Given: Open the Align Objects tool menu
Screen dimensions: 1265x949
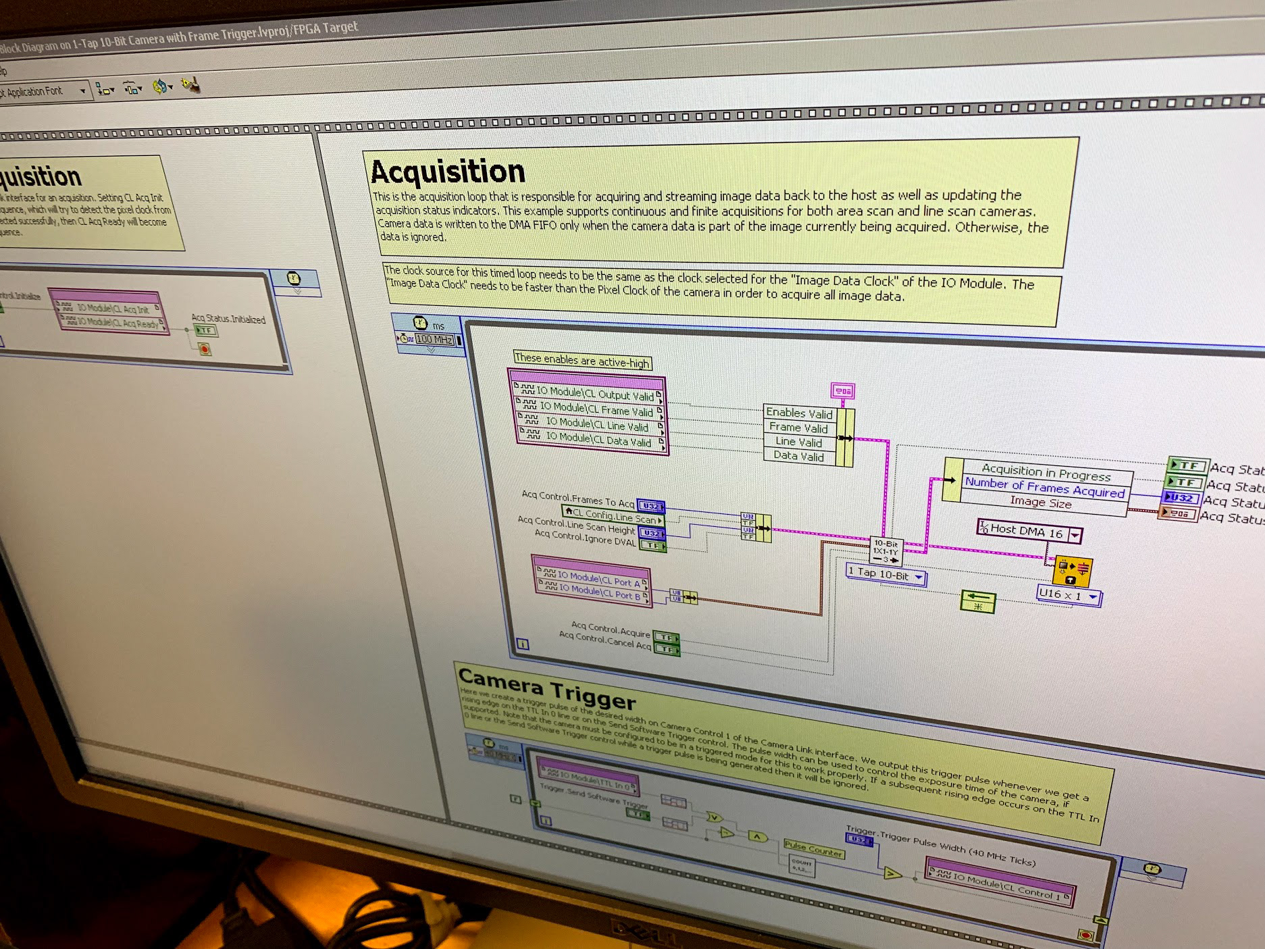Looking at the screenshot, I should pos(105,89).
